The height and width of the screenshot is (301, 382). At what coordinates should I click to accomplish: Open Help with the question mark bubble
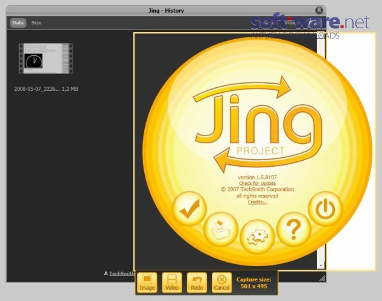(294, 229)
